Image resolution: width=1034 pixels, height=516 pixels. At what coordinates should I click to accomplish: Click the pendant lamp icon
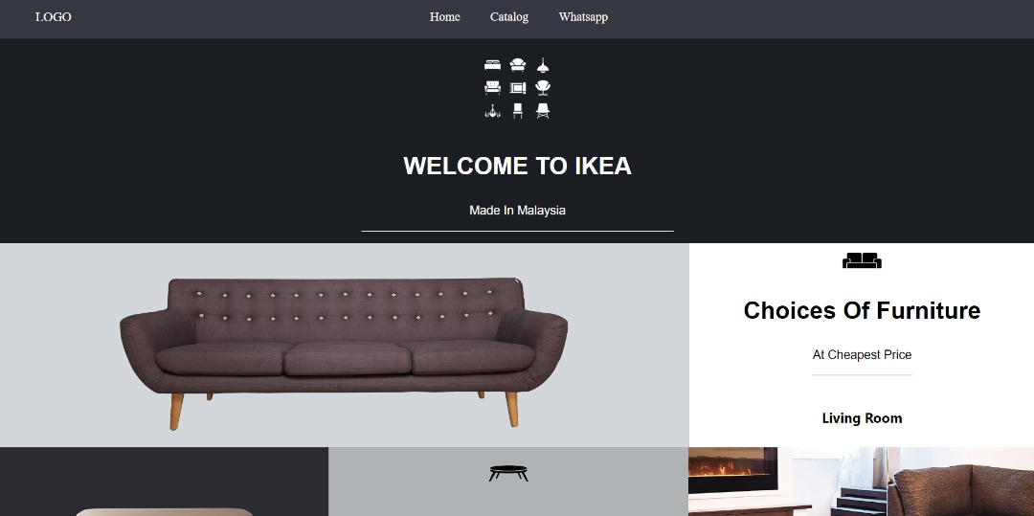coord(543,64)
